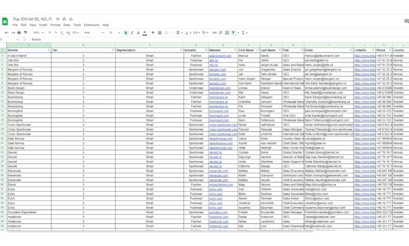This screenshot has height=246, width=409.
Task: Open the Google Sheets home icon
Action: 5,22
